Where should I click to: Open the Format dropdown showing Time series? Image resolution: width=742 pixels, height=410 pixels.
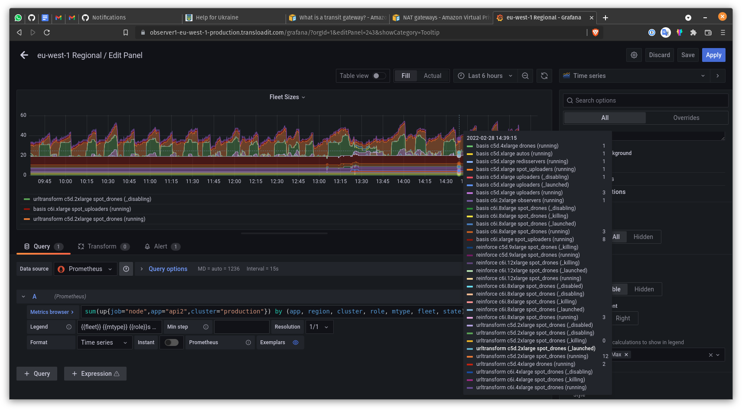point(104,342)
